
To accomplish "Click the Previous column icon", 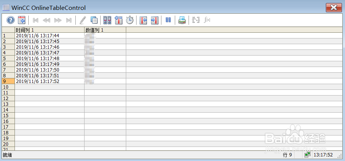I will point(143,20).
